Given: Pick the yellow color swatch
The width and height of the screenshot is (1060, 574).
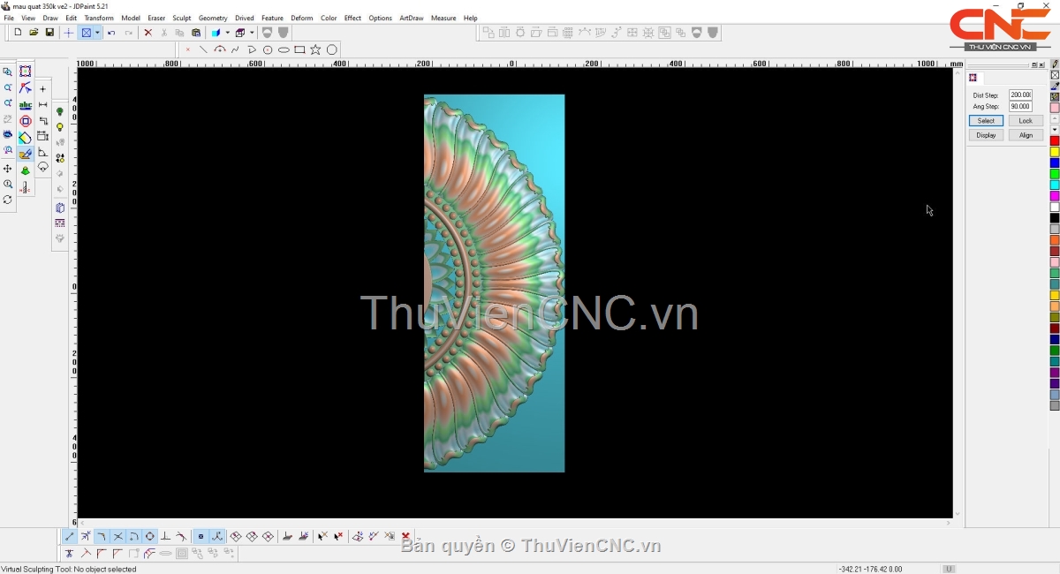Looking at the screenshot, I should click(x=1055, y=152).
